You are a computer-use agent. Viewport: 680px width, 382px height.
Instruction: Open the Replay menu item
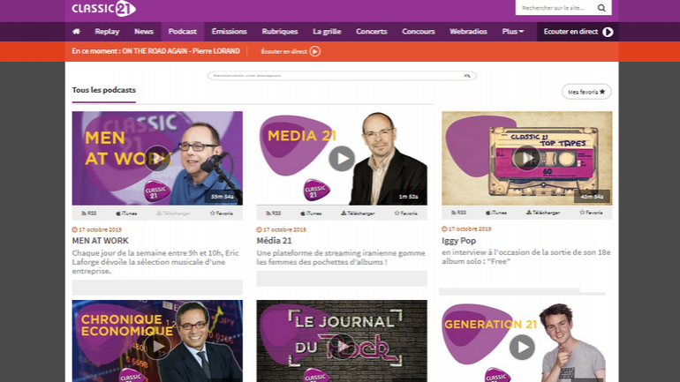107,32
